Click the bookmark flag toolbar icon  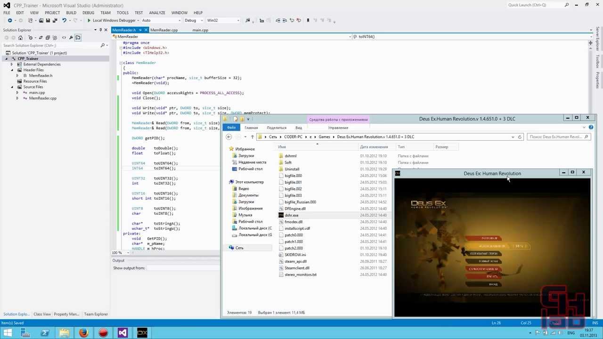[x=308, y=20]
